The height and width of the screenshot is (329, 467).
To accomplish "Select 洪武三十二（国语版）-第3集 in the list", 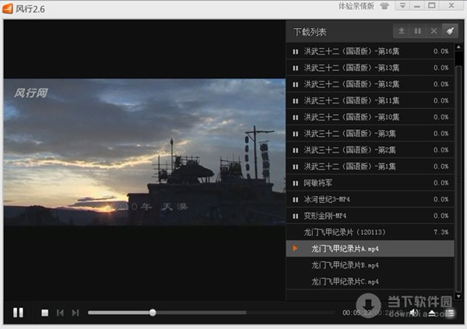I will click(x=370, y=133).
